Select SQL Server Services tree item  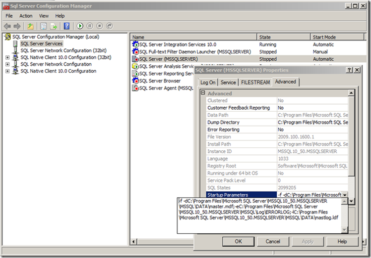coord(41,43)
